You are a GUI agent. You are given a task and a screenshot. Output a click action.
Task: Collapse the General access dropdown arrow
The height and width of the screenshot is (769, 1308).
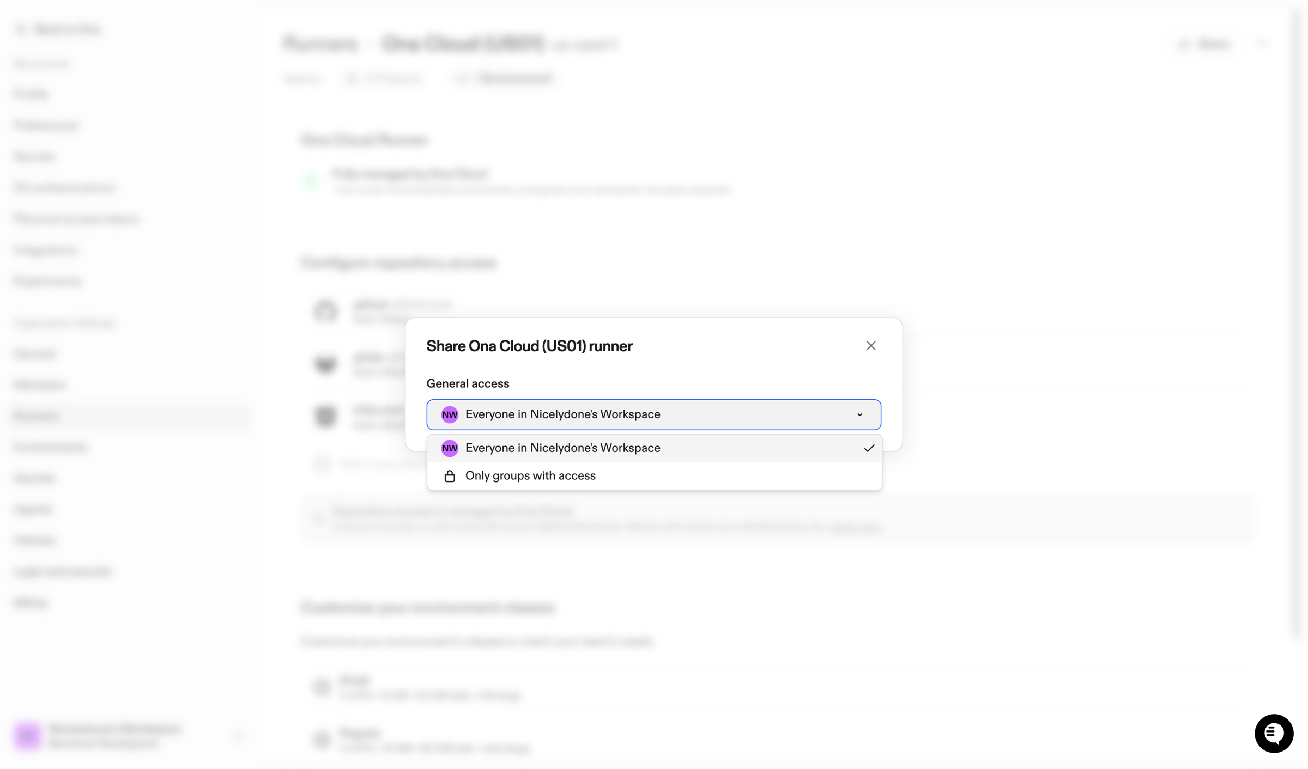click(859, 415)
